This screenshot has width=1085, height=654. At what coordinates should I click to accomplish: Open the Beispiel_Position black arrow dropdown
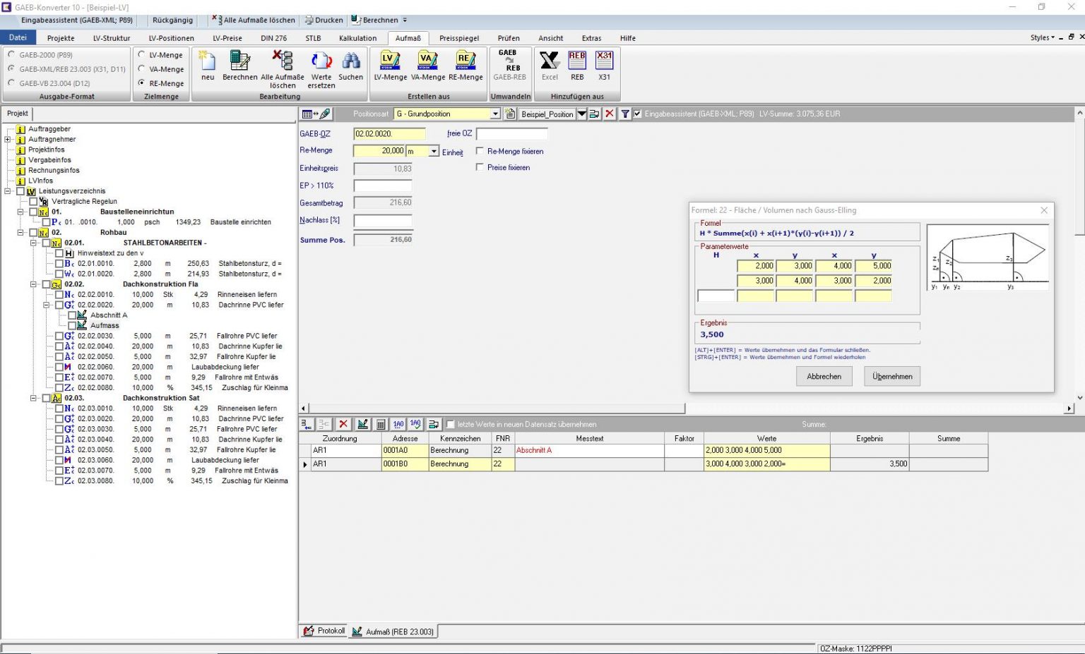(x=582, y=114)
